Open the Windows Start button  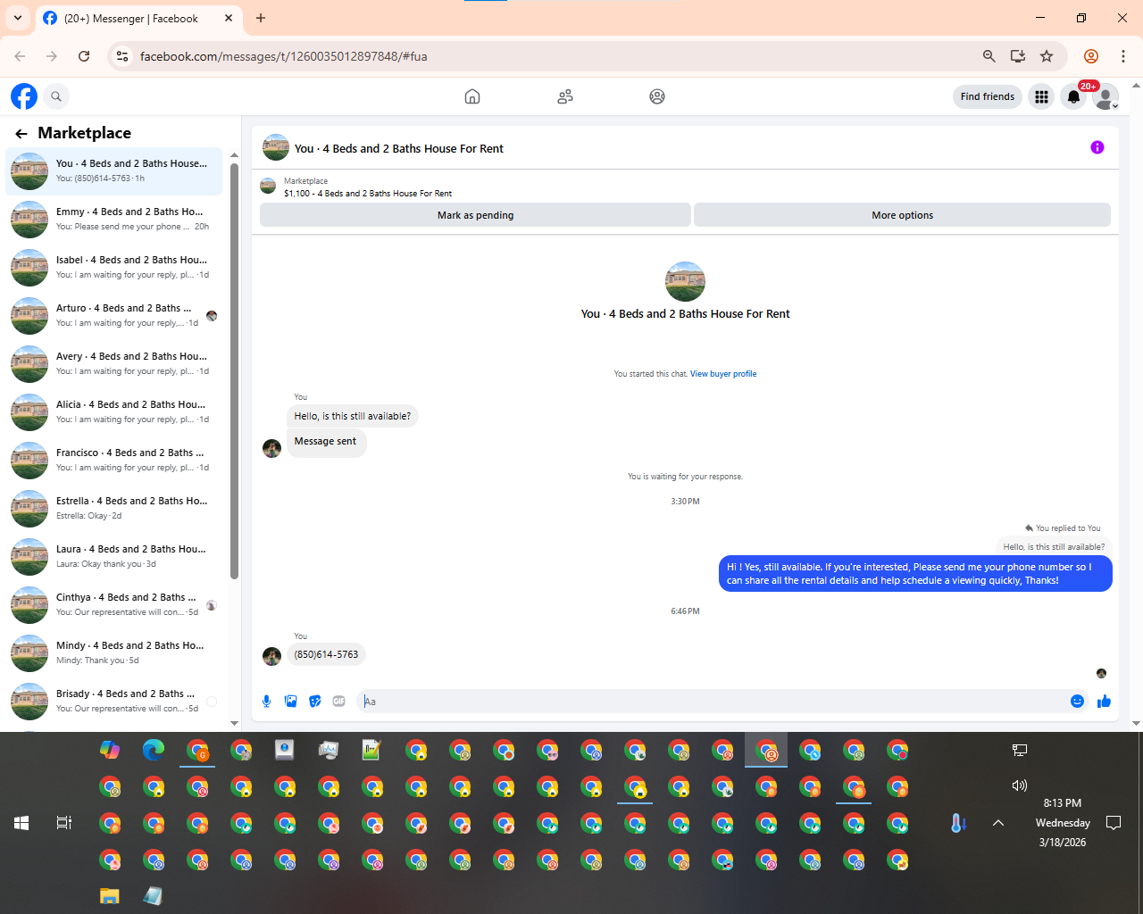(21, 823)
